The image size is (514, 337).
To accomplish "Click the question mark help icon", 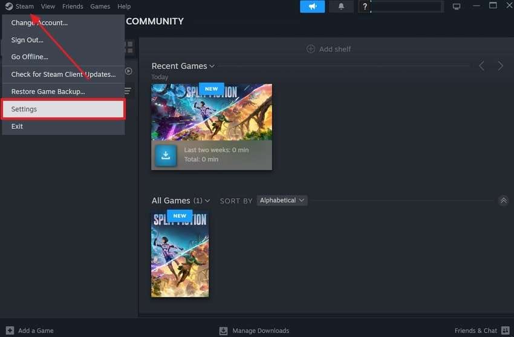I will pyautogui.click(x=365, y=7).
